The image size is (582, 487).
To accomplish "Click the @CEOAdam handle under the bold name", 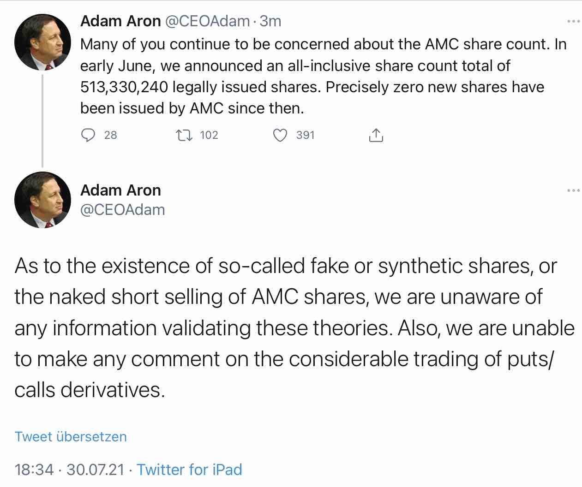I will [123, 210].
